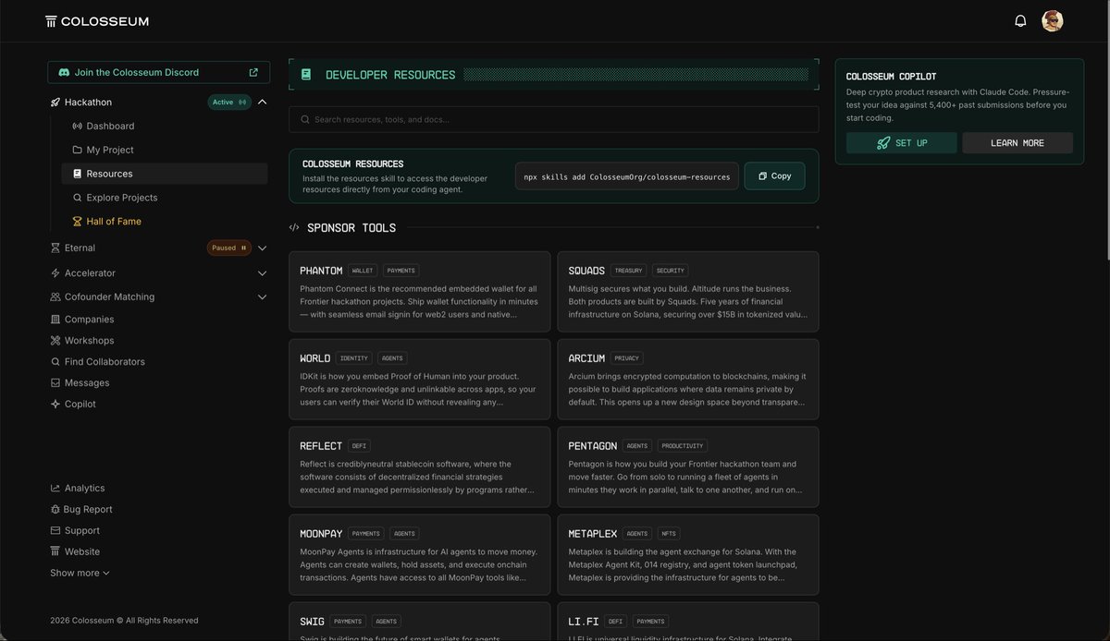The image size is (1110, 641).
Task: Open the SQUADS sponsor card
Action: [688, 292]
